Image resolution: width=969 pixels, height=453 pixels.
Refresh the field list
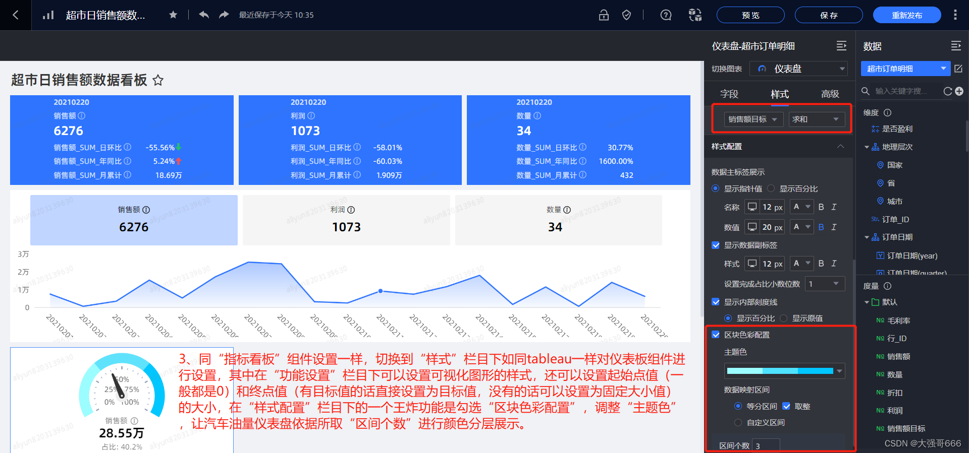point(948,91)
